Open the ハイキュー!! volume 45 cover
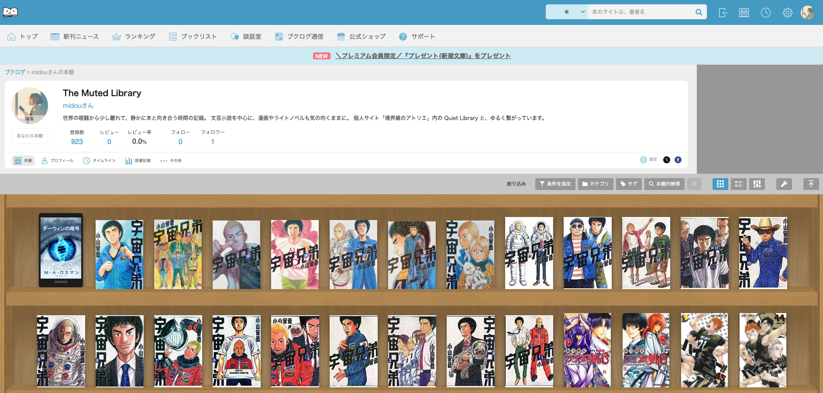The height and width of the screenshot is (393, 823). (x=705, y=350)
